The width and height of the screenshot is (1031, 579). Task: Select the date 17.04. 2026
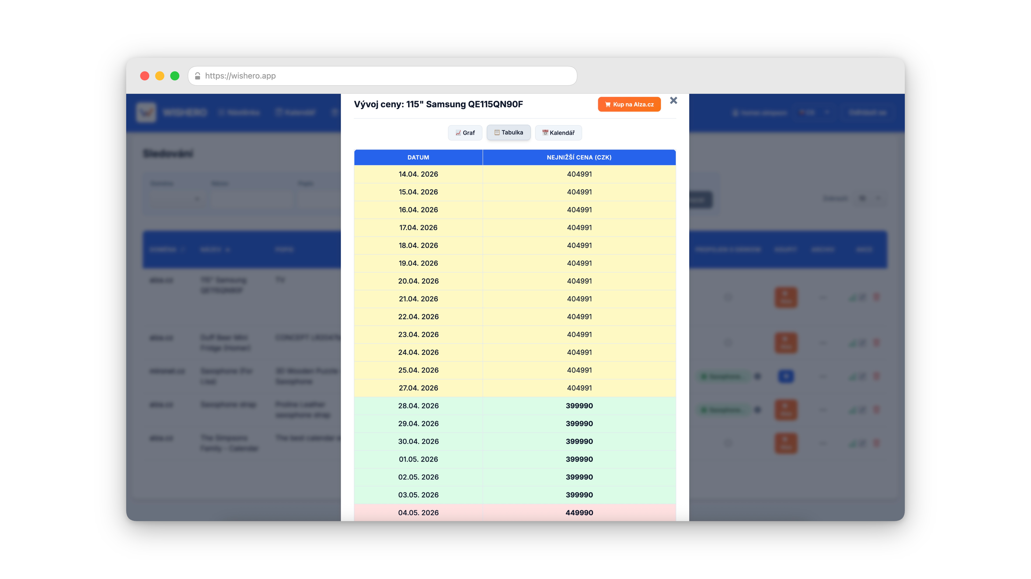tap(418, 228)
